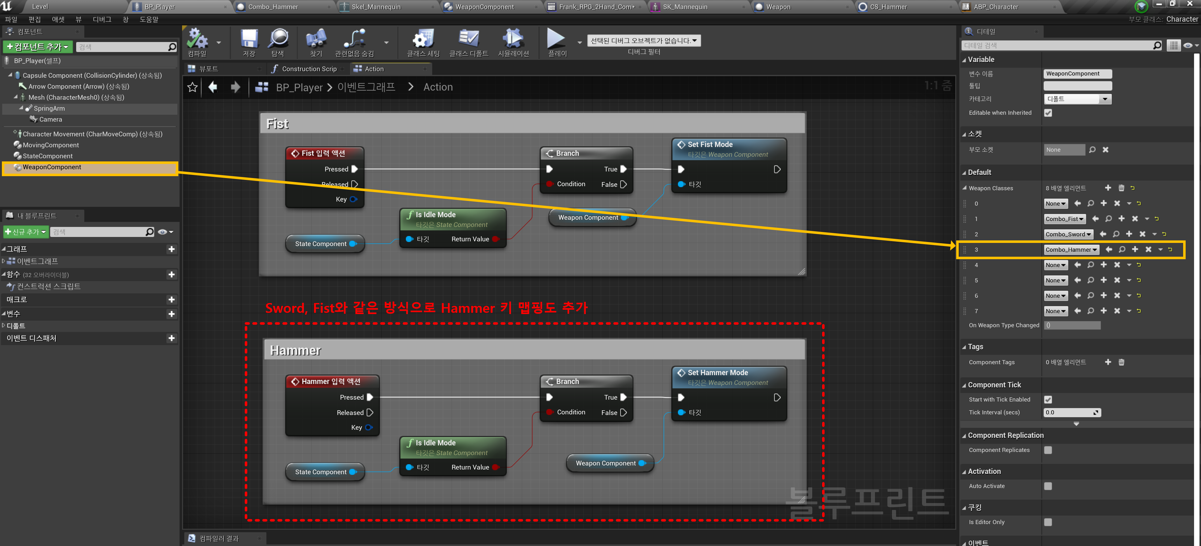This screenshot has width=1201, height=546.
Task: Enable the Component Replicates checkbox
Action: (1048, 450)
